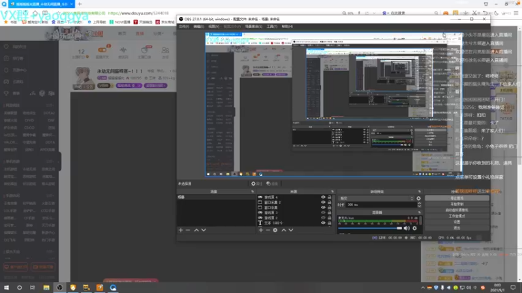
Task: Click the douyu.com address bar URL
Action: pos(138,13)
